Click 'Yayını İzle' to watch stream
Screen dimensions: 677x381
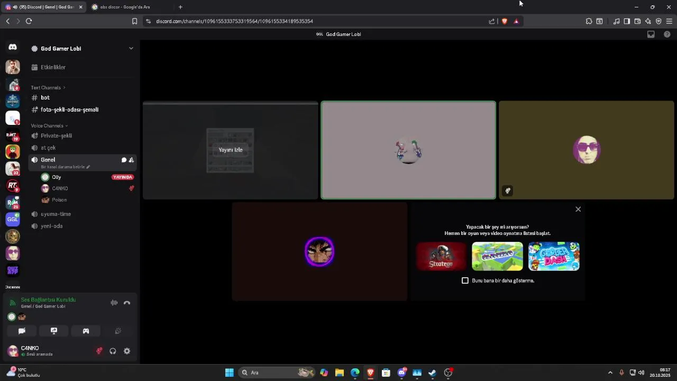coord(231,150)
